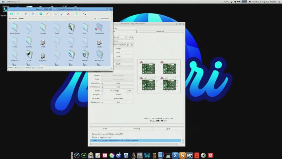Screen dimensions: 282x159
Task: Select the My MorphOS path breadcrumb
Action: coord(13,18)
